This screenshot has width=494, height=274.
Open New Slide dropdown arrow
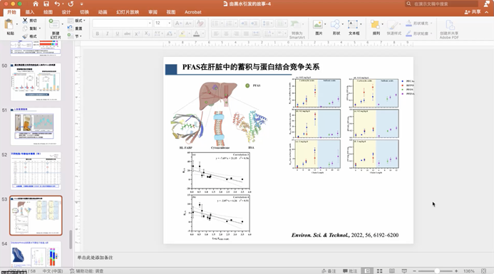pos(62,24)
